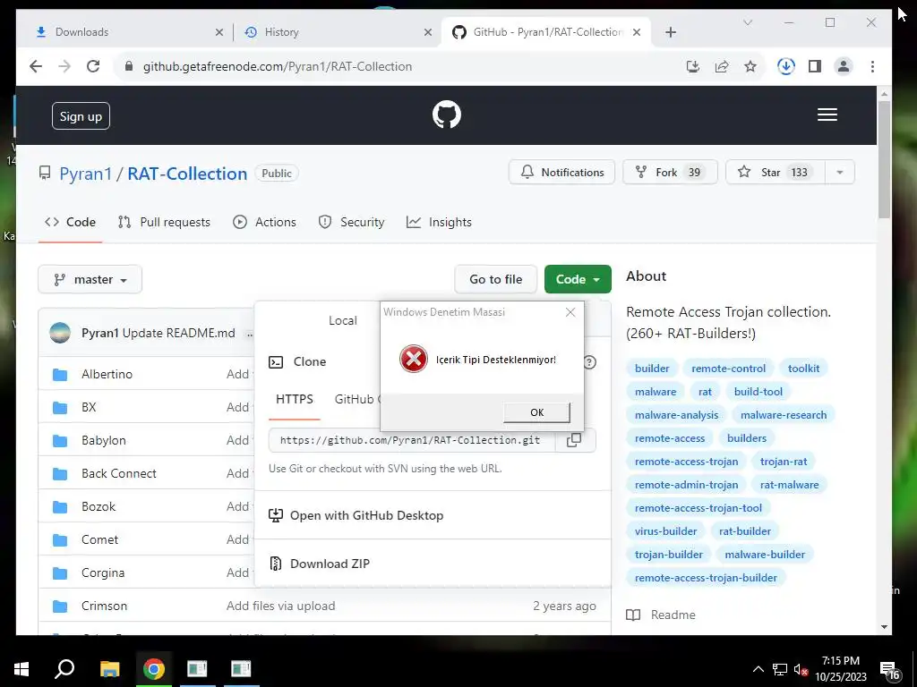
Task: Click Chrome icon in the taskbar
Action: point(154,669)
